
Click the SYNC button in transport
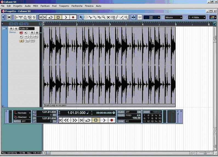121,121
